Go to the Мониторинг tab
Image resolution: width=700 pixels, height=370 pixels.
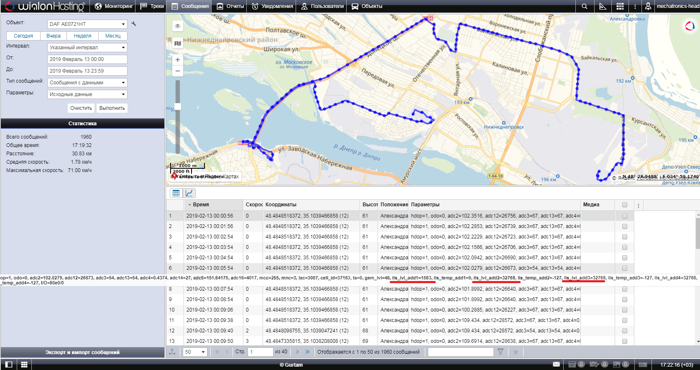point(114,6)
